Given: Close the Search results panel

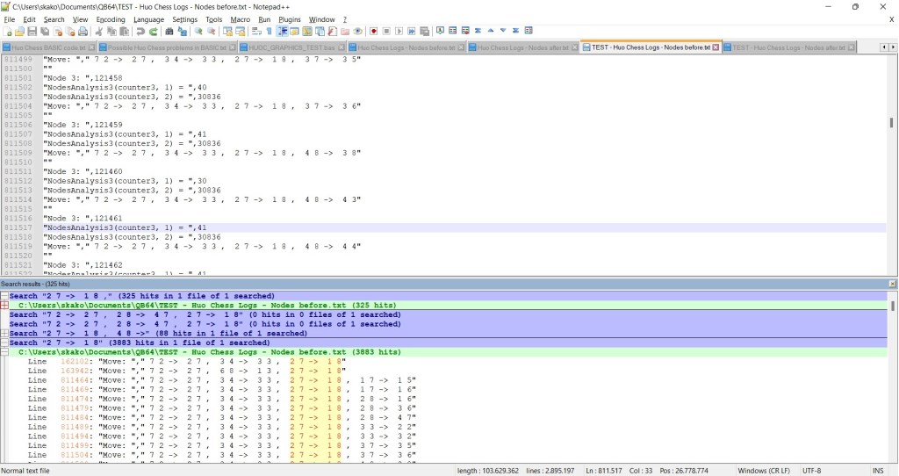Looking at the screenshot, I should (892, 285).
